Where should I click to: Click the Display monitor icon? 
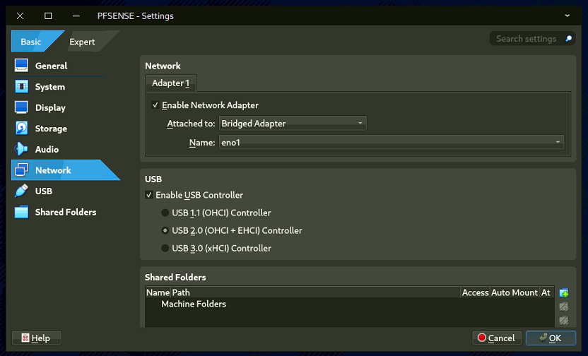(21, 107)
